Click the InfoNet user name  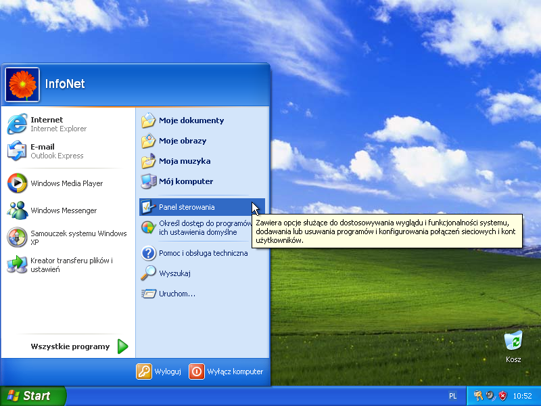point(65,84)
